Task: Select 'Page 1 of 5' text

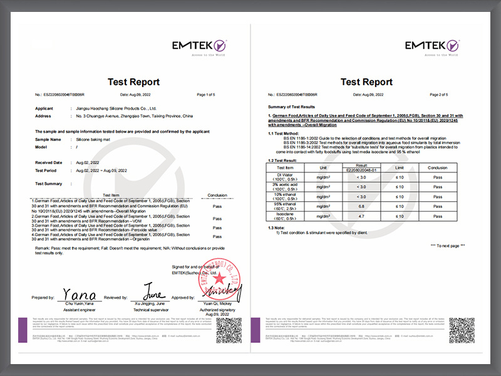Action: click(x=206, y=95)
